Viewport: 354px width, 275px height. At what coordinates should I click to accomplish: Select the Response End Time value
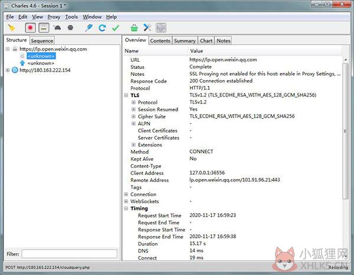pyautogui.click(x=212, y=237)
